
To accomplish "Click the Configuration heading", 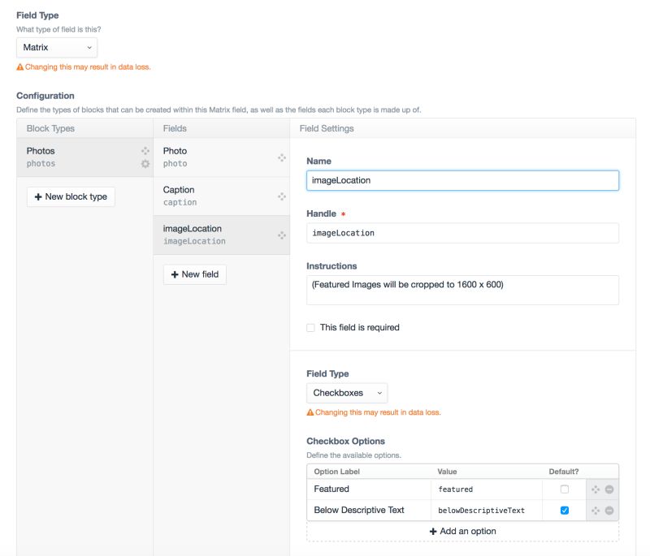I will click(x=45, y=96).
